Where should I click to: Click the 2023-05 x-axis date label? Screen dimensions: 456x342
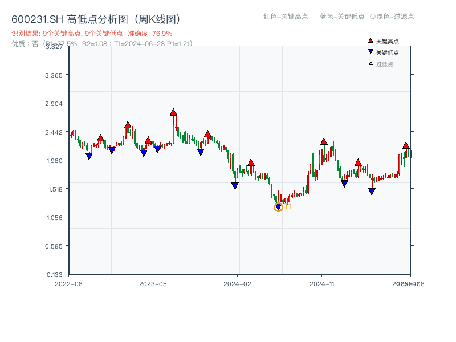coord(153,283)
